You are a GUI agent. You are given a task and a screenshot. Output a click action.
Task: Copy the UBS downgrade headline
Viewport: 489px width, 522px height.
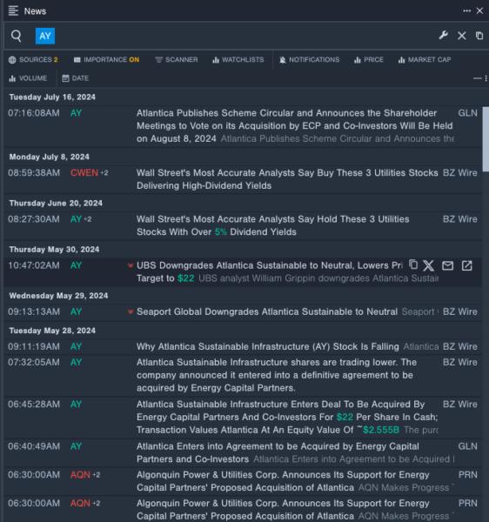tap(413, 264)
